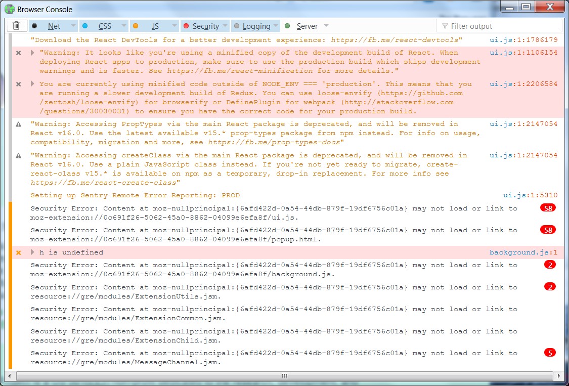The width and height of the screenshot is (569, 386).
Task: Open source link background.js:1
Action: [x=523, y=252]
